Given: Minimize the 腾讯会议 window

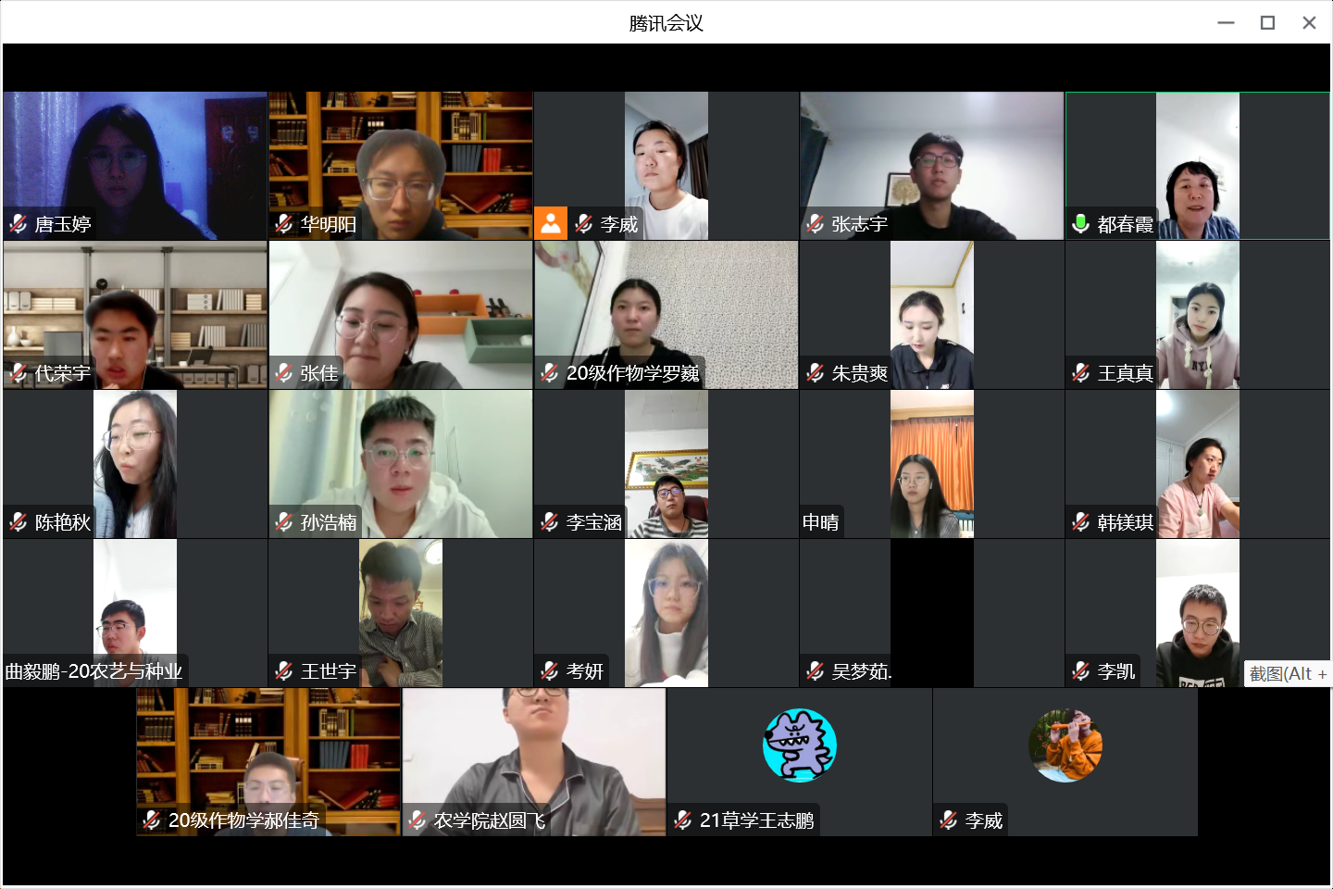Looking at the screenshot, I should click(x=1226, y=23).
